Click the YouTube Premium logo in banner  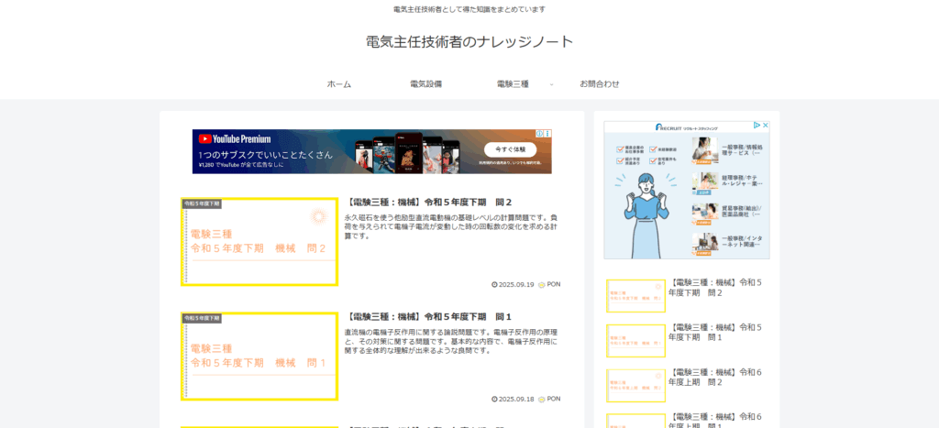(235, 139)
